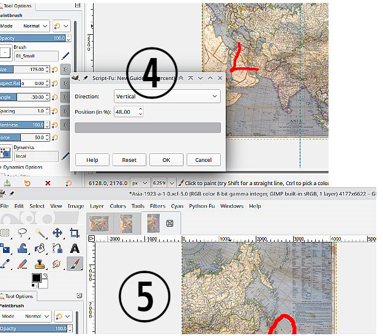383x336 pixels.
Task: Activate the Text tool
Action: pos(74,248)
